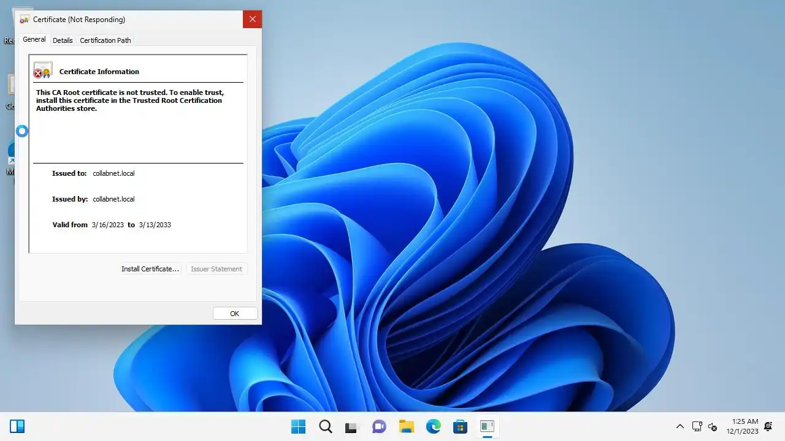Viewport: 785px width, 441px height.
Task: Select the running Certificate app in taskbar
Action: [487, 426]
